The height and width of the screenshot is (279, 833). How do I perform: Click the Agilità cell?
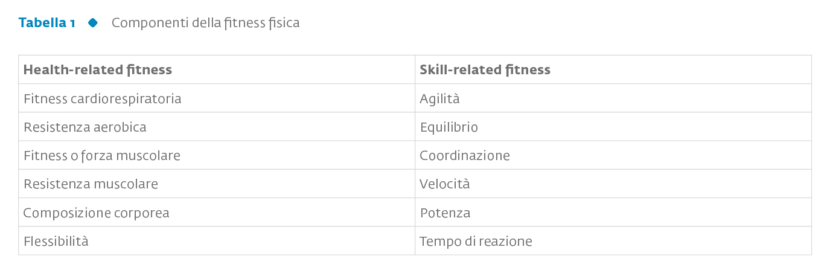click(613, 98)
